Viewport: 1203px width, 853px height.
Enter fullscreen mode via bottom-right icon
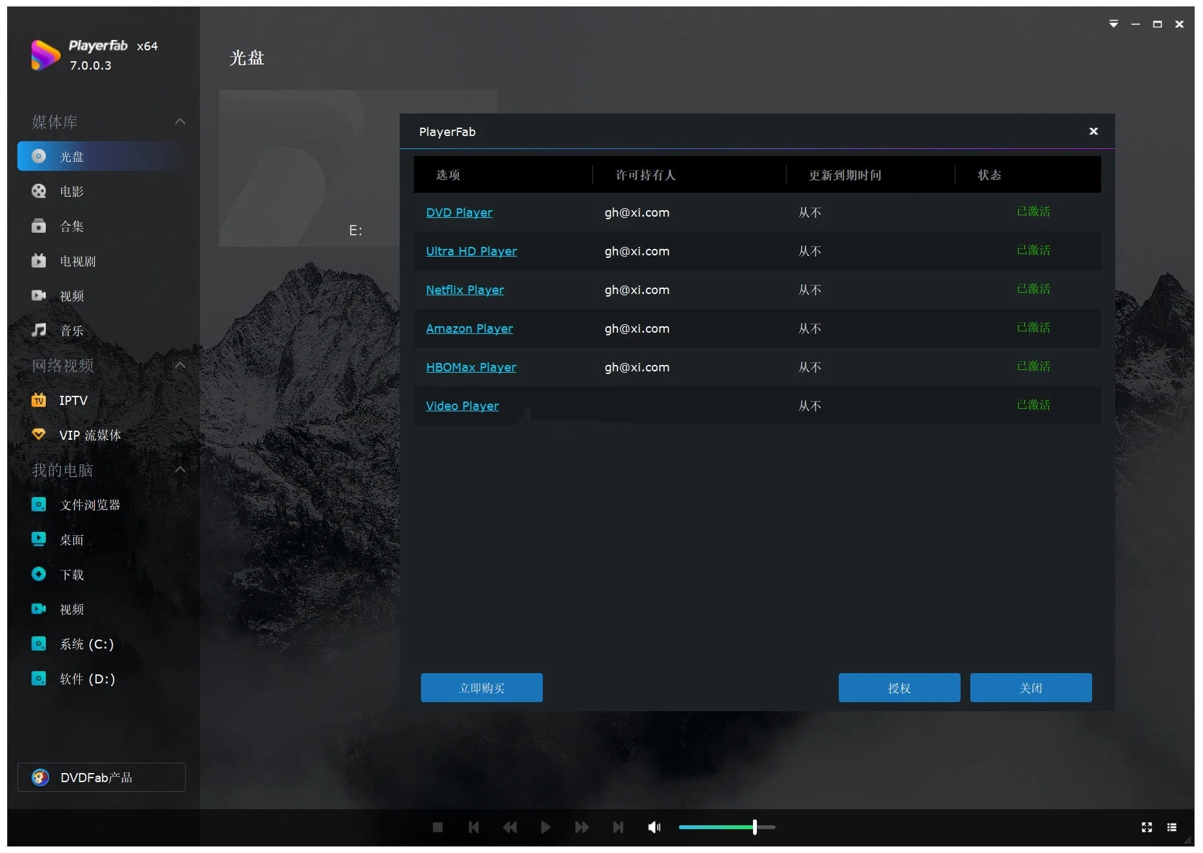(x=1146, y=827)
